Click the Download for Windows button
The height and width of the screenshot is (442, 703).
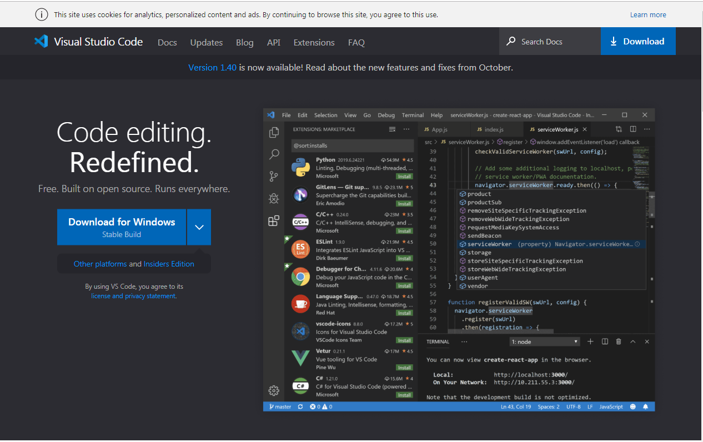(x=122, y=227)
